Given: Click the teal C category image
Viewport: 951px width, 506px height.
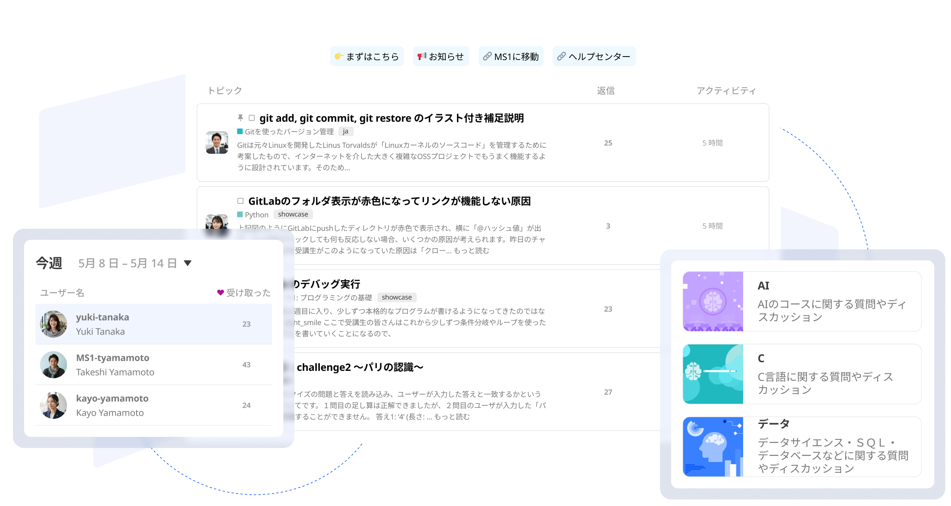Looking at the screenshot, I should [x=713, y=374].
